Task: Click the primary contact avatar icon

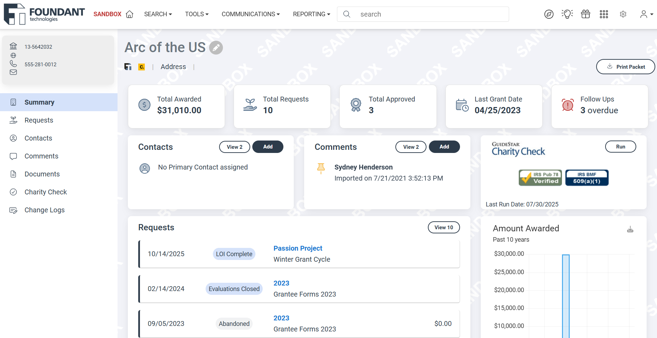Action: (x=144, y=168)
